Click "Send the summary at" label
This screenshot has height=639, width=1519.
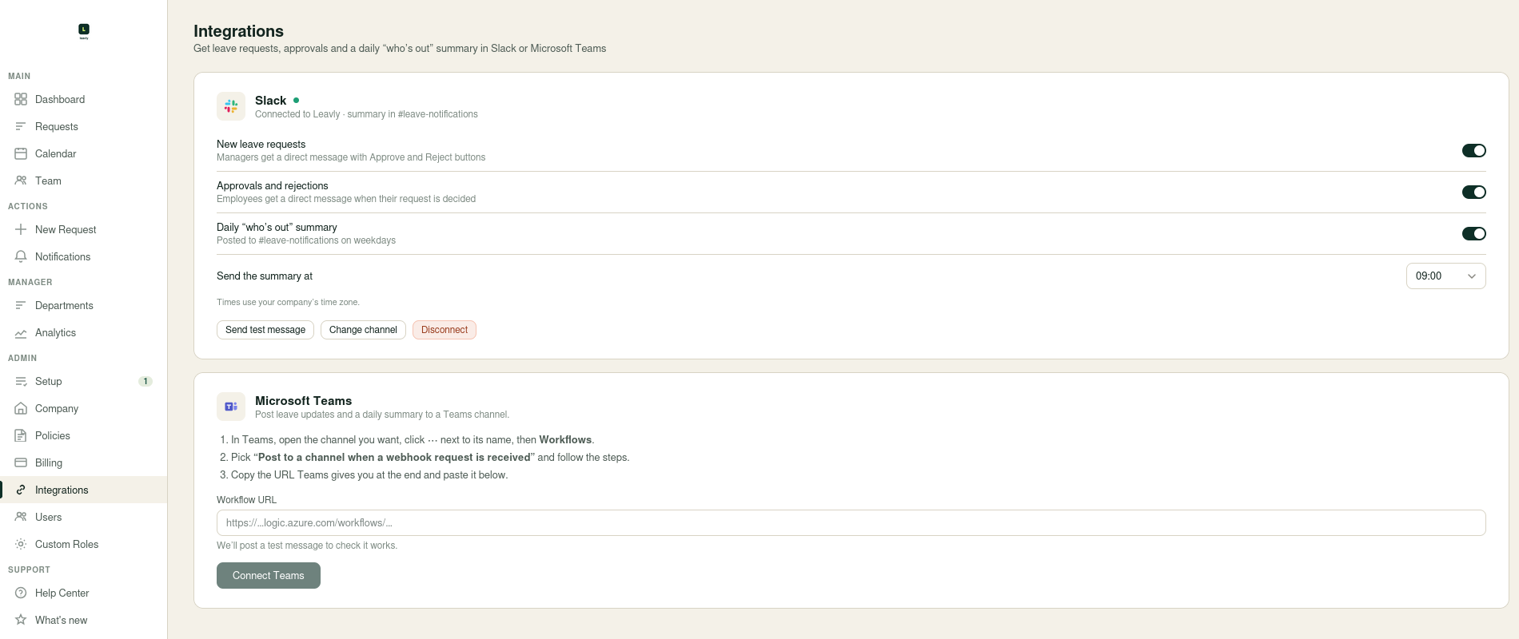click(265, 276)
